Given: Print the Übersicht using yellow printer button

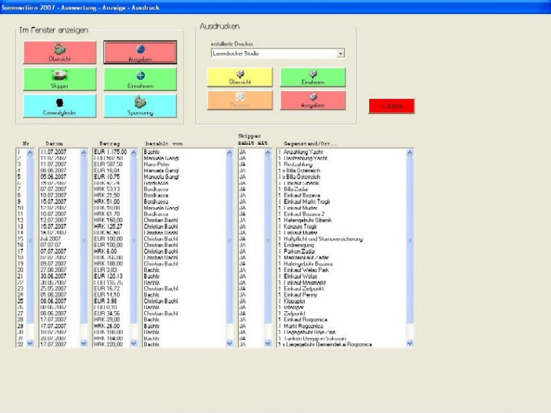Looking at the screenshot, I should pyautogui.click(x=240, y=77).
